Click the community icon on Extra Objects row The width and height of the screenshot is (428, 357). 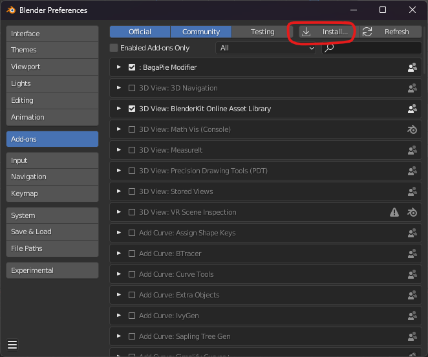click(x=412, y=295)
